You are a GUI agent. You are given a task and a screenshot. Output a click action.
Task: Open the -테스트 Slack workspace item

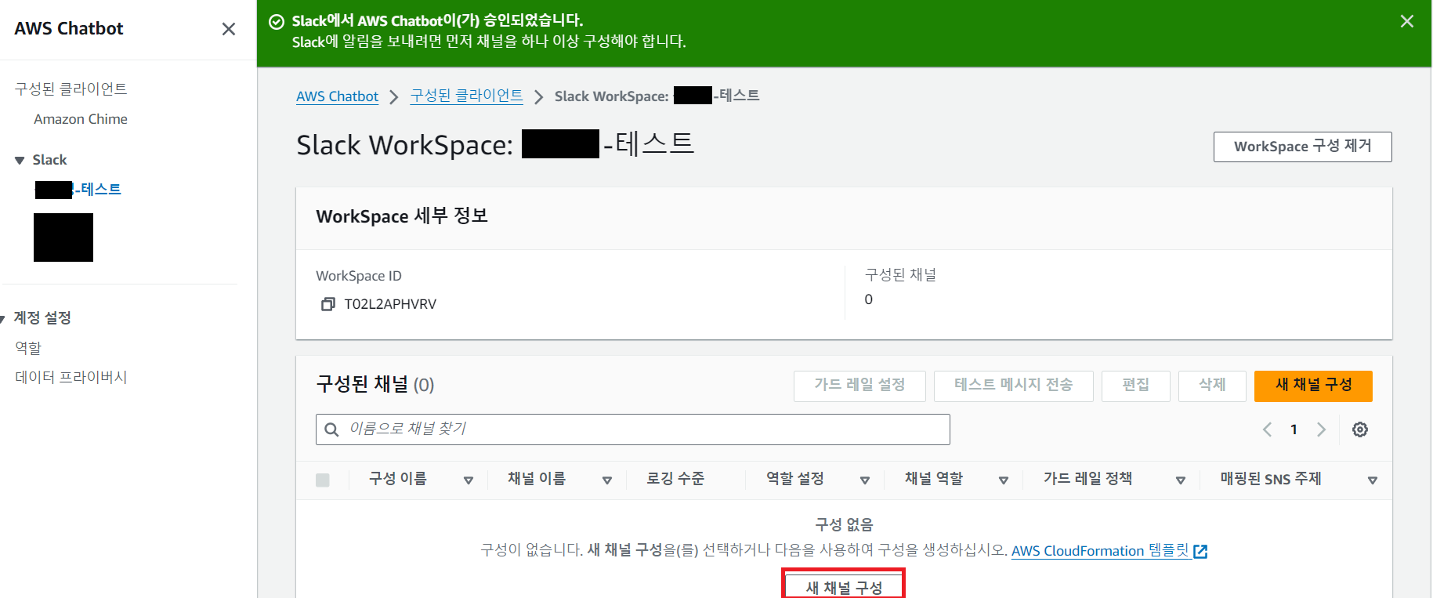coord(78,189)
